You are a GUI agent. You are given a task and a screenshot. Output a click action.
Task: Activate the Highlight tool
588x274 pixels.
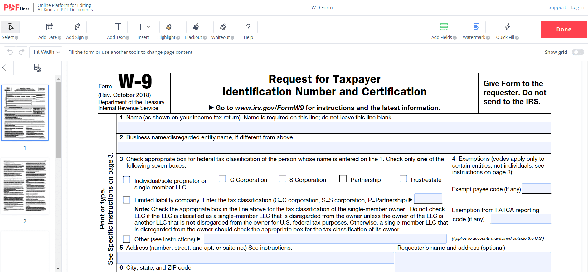pyautogui.click(x=168, y=27)
